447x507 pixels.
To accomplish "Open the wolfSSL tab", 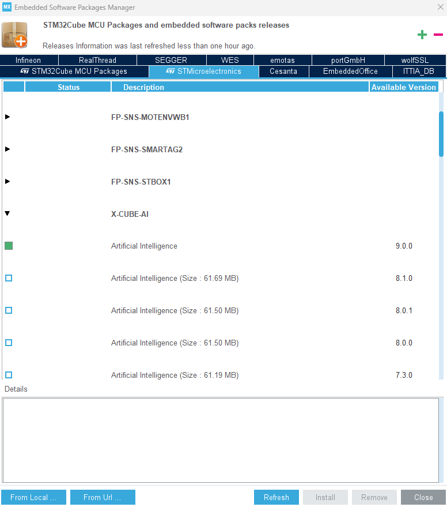I will pyautogui.click(x=415, y=60).
